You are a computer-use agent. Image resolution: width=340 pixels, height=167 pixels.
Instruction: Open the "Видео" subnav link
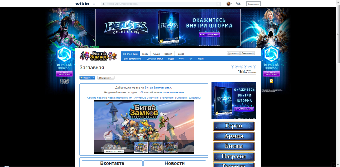click(171, 59)
